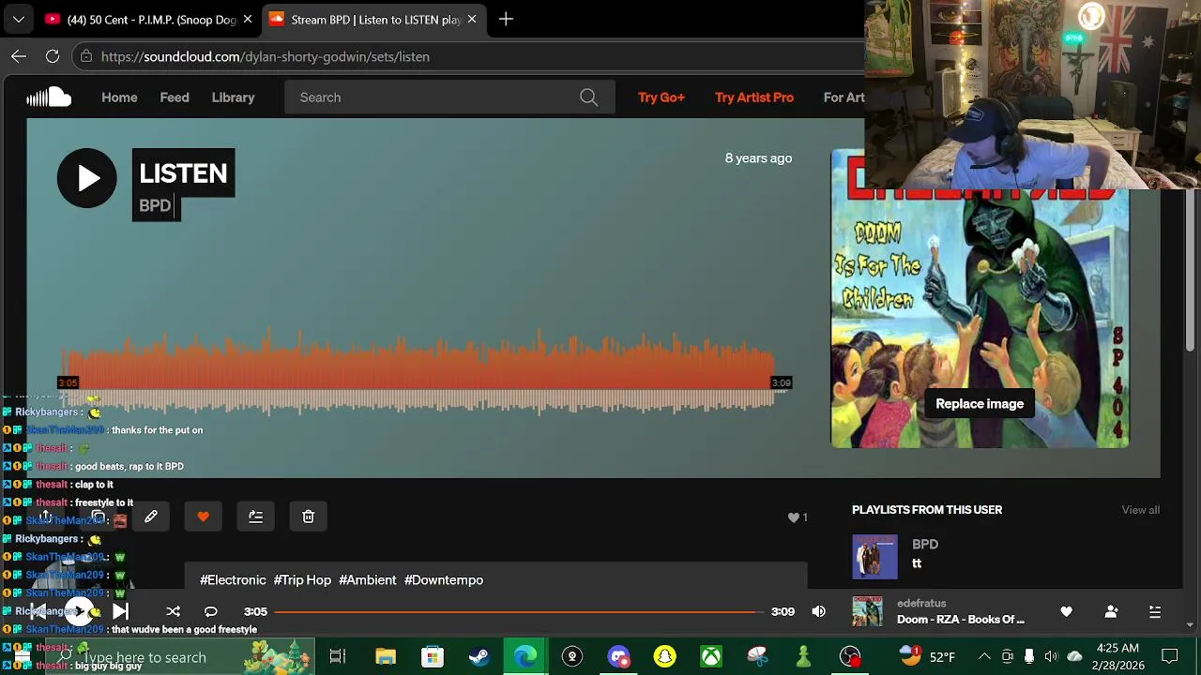Click the now playing track thumbnail
Viewport: 1201px width, 675px height.
[868, 611]
